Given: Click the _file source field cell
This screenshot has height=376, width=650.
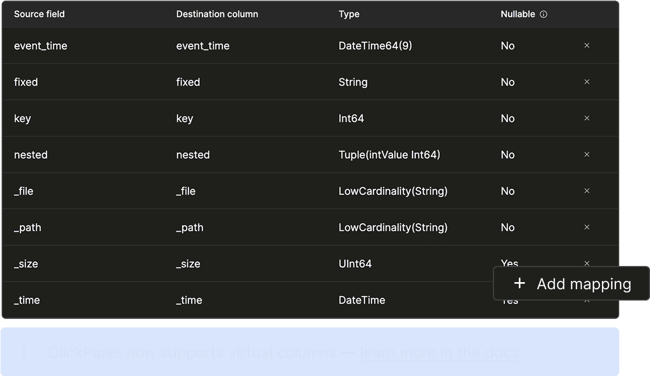Looking at the screenshot, I should (x=24, y=191).
